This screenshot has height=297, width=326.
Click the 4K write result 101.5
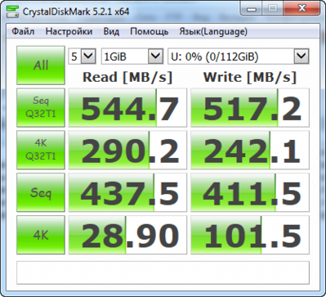tap(250, 235)
